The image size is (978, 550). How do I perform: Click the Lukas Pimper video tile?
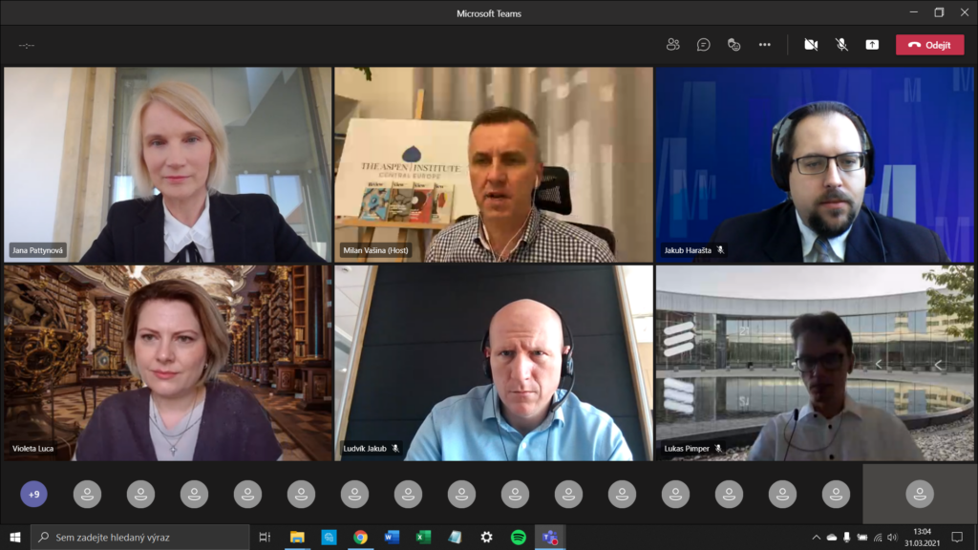point(815,363)
